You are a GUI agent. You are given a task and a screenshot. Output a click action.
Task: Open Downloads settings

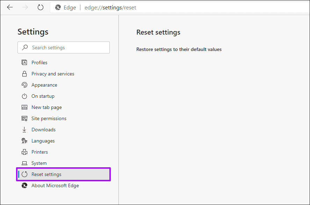[x=43, y=130]
